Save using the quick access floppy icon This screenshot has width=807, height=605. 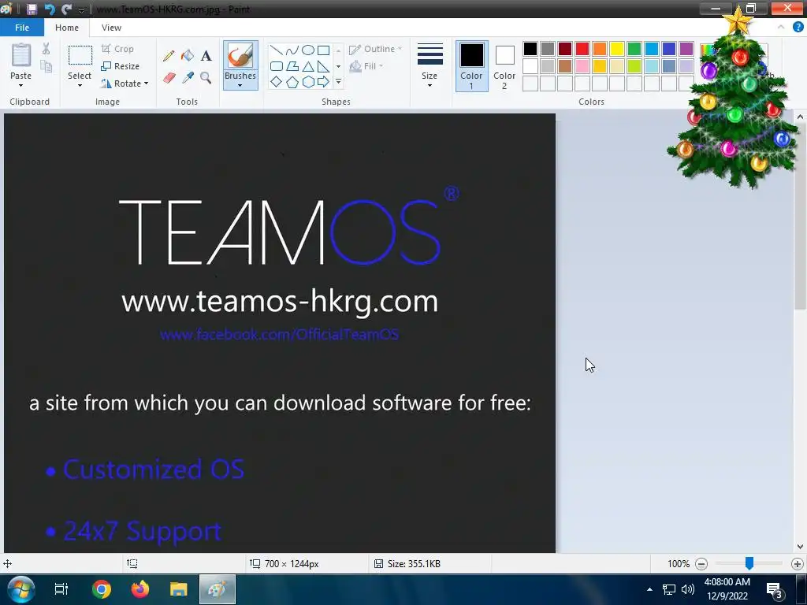pos(32,9)
